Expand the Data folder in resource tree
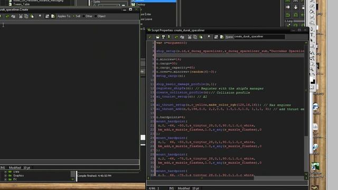This screenshot has width=338, height=190. point(5,172)
